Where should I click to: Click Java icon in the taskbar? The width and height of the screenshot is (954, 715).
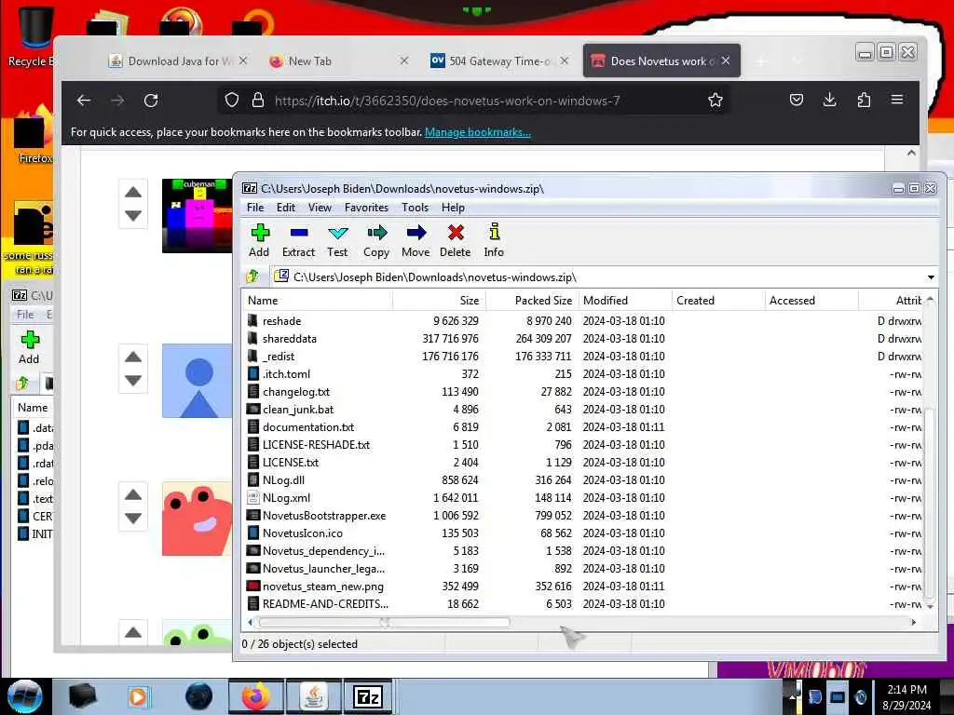click(x=313, y=696)
